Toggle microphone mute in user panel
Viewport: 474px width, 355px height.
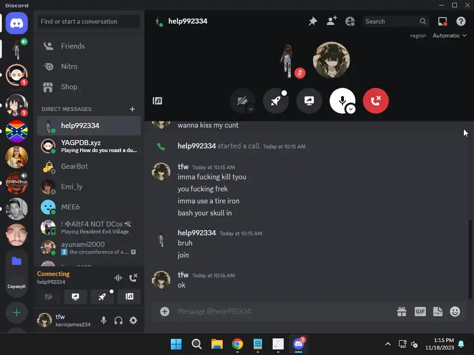pos(104,320)
